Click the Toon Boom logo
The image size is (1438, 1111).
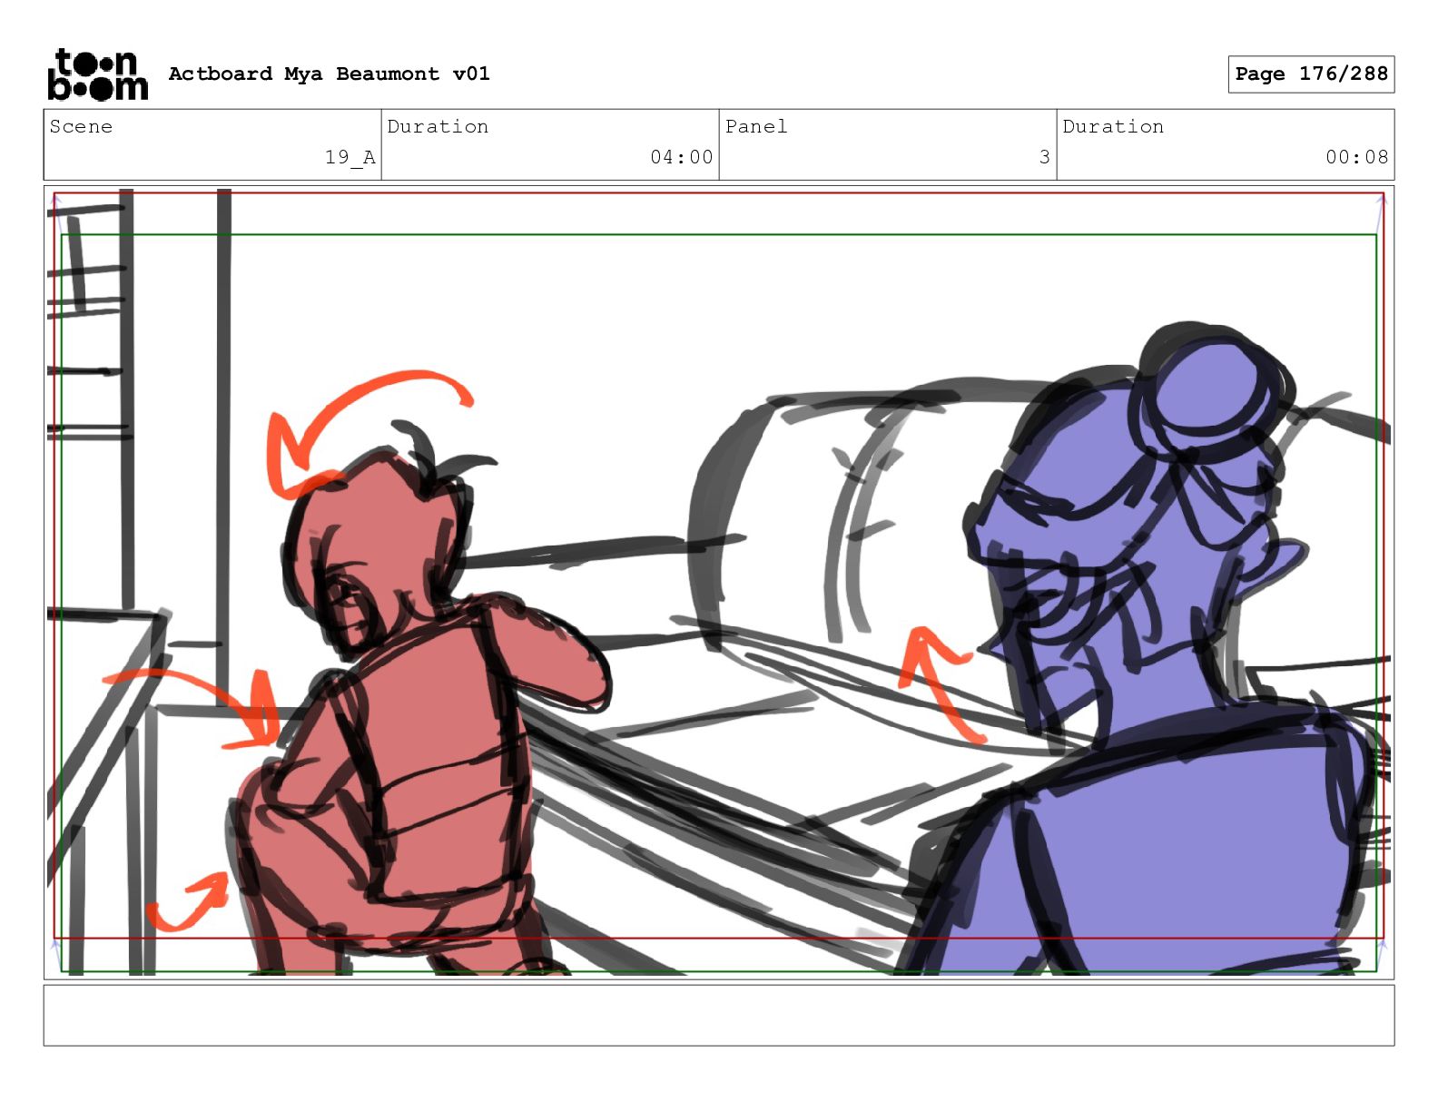point(97,74)
